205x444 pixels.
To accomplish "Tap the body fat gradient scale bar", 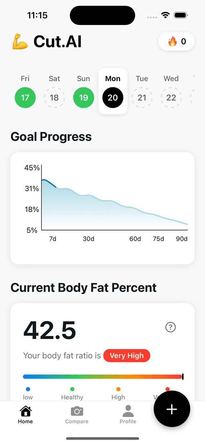I will [x=102, y=376].
